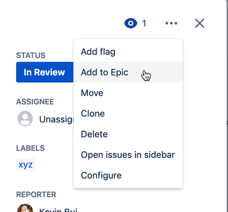The width and height of the screenshot is (228, 212).
Task: Toggle the watch issue eye icon
Action: point(131,24)
